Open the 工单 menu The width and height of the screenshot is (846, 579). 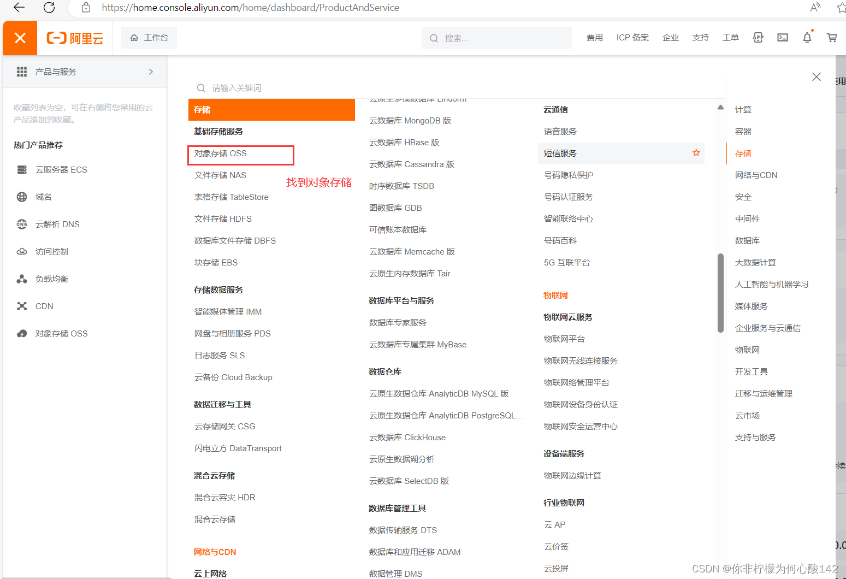pos(730,38)
